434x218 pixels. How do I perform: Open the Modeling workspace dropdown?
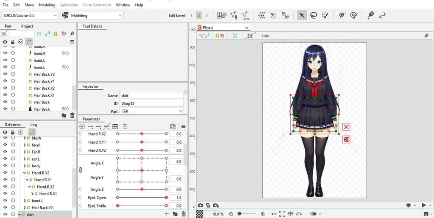[92, 16]
